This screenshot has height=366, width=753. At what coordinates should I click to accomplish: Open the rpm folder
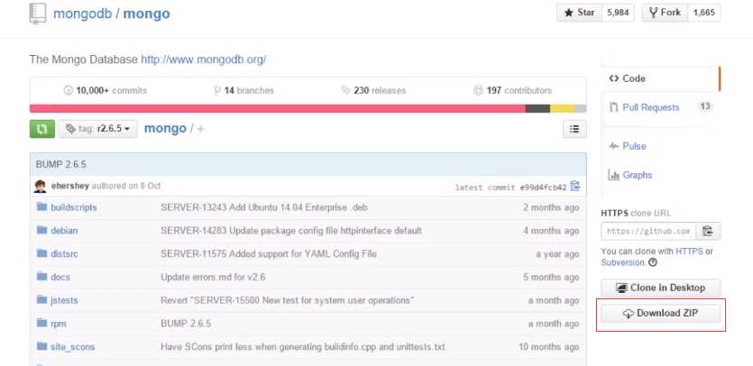[59, 324]
